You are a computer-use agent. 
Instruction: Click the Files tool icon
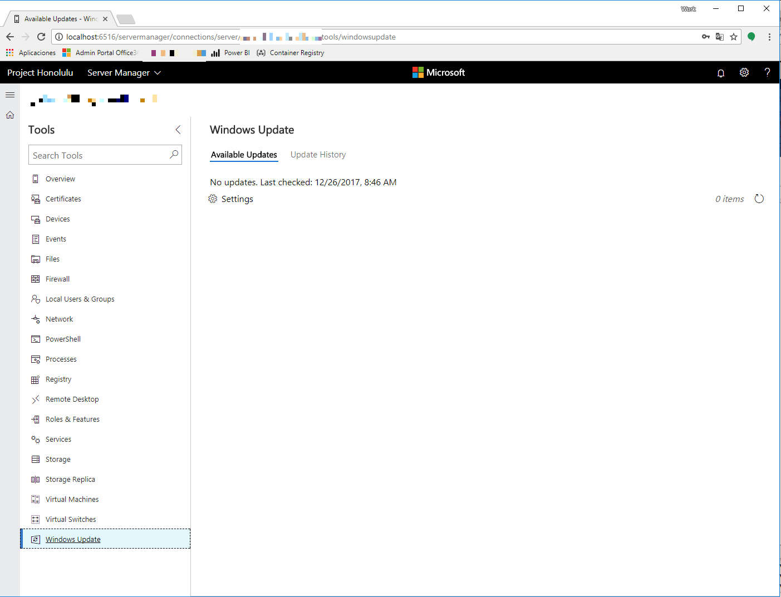click(x=36, y=259)
